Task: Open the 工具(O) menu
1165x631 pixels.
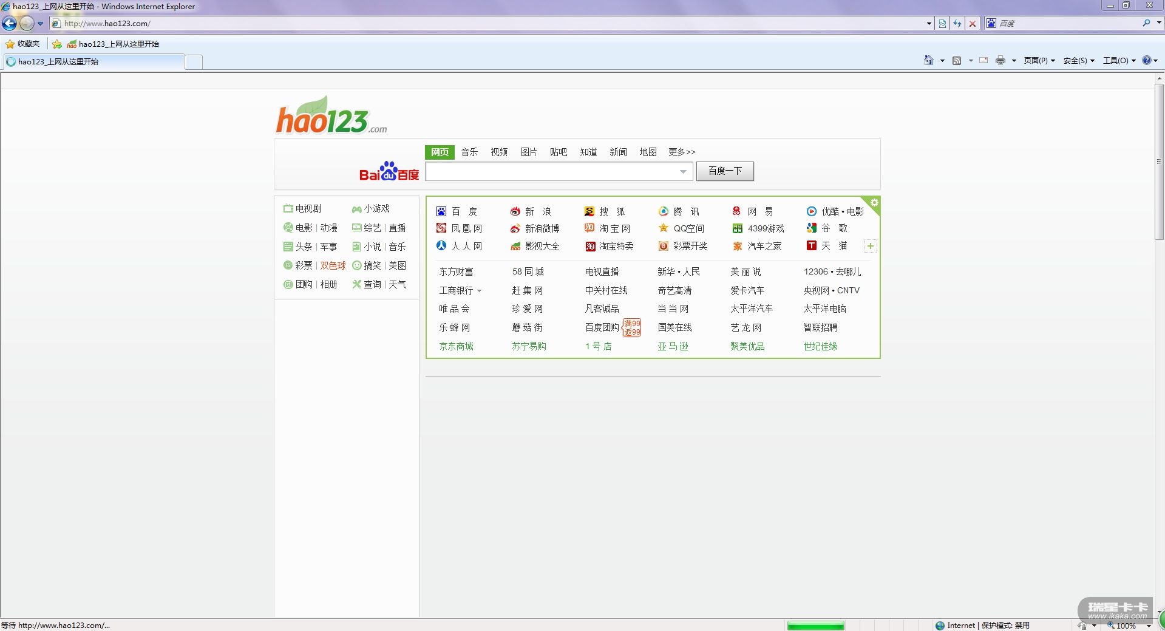Action: 1119,61
